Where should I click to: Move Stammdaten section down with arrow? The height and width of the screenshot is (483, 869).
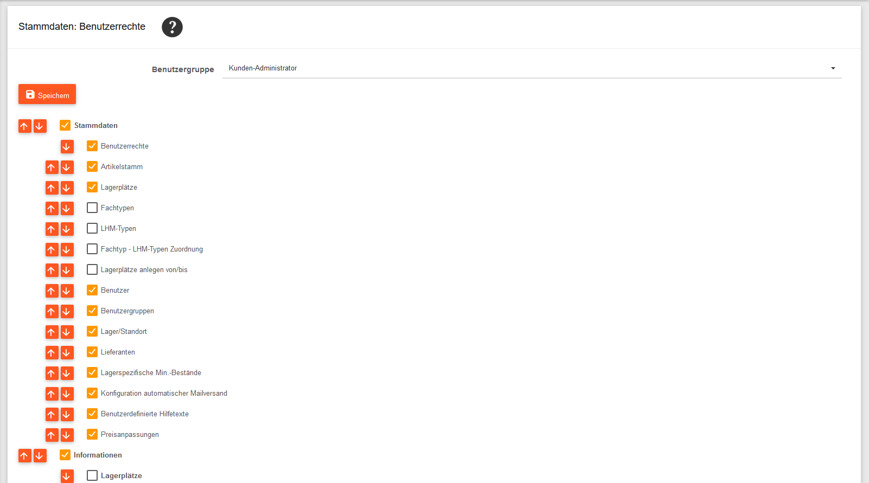(x=40, y=126)
